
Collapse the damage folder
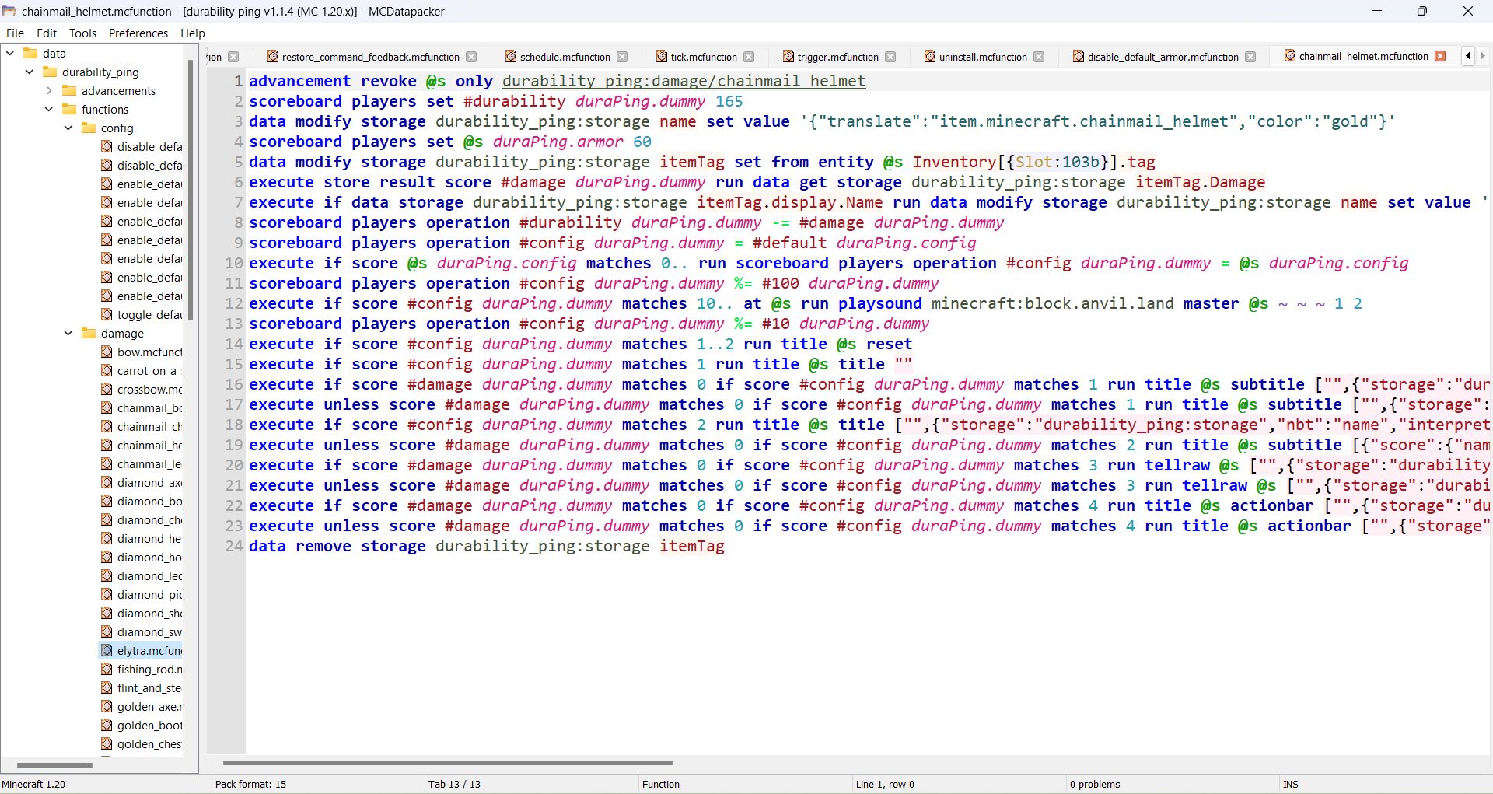point(68,333)
